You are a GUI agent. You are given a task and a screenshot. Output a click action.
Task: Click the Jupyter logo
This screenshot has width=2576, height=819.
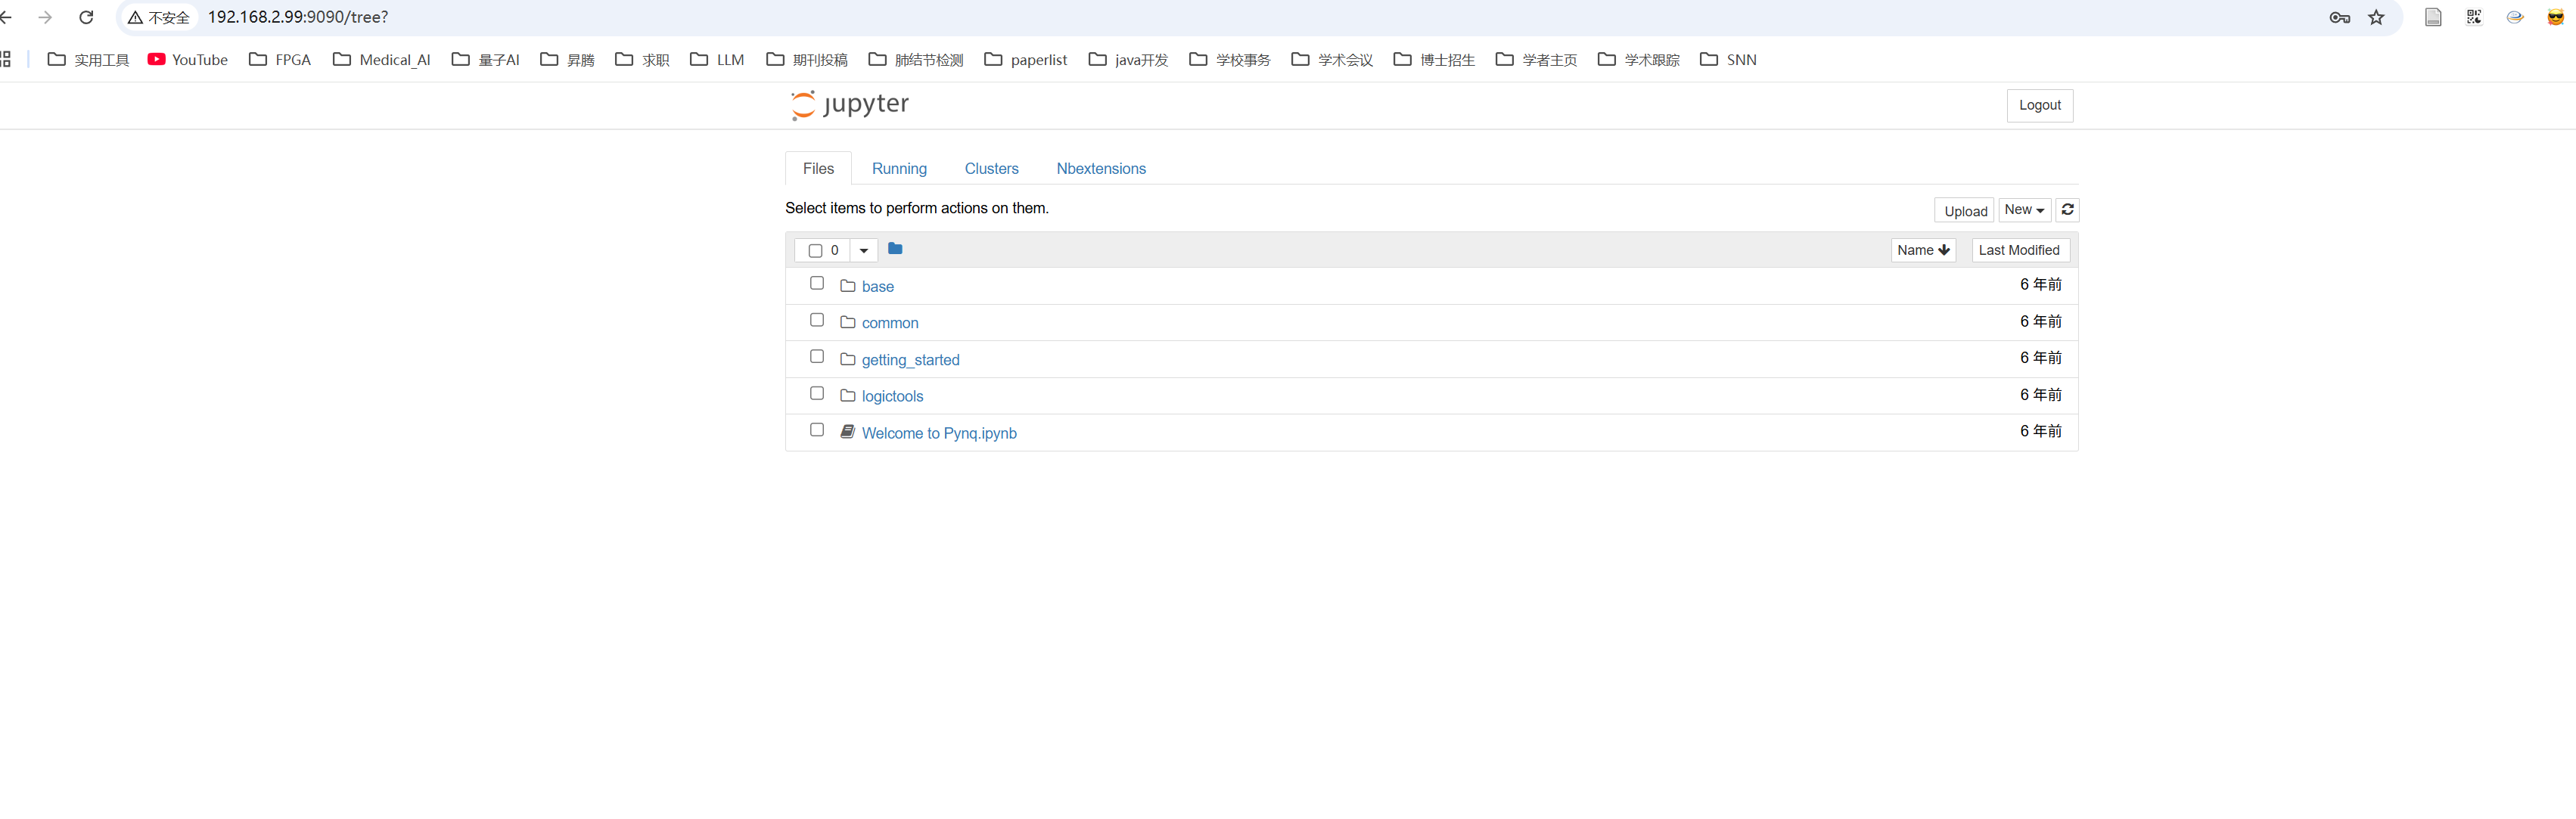(850, 104)
